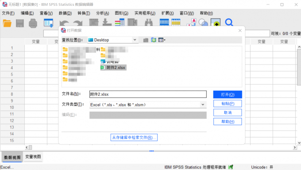The width and height of the screenshot is (301, 170).
Task: Select row header 15
Action: click(x=12, y=140)
